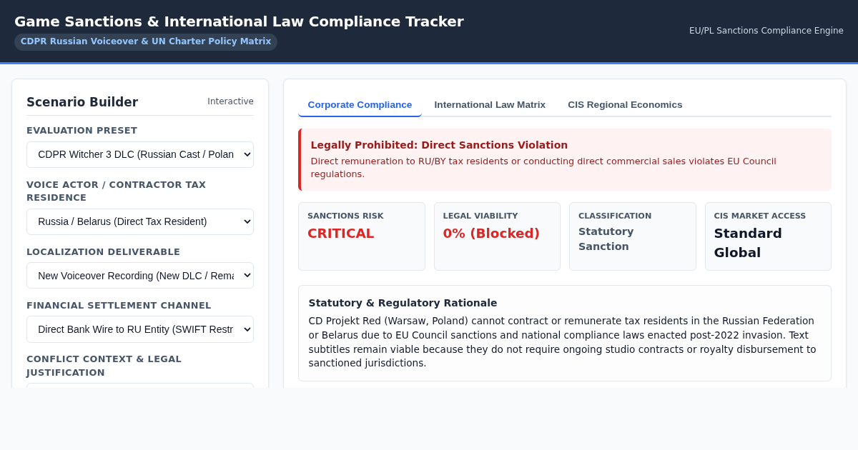Click the SANCTIONS RISK card label

345,216
